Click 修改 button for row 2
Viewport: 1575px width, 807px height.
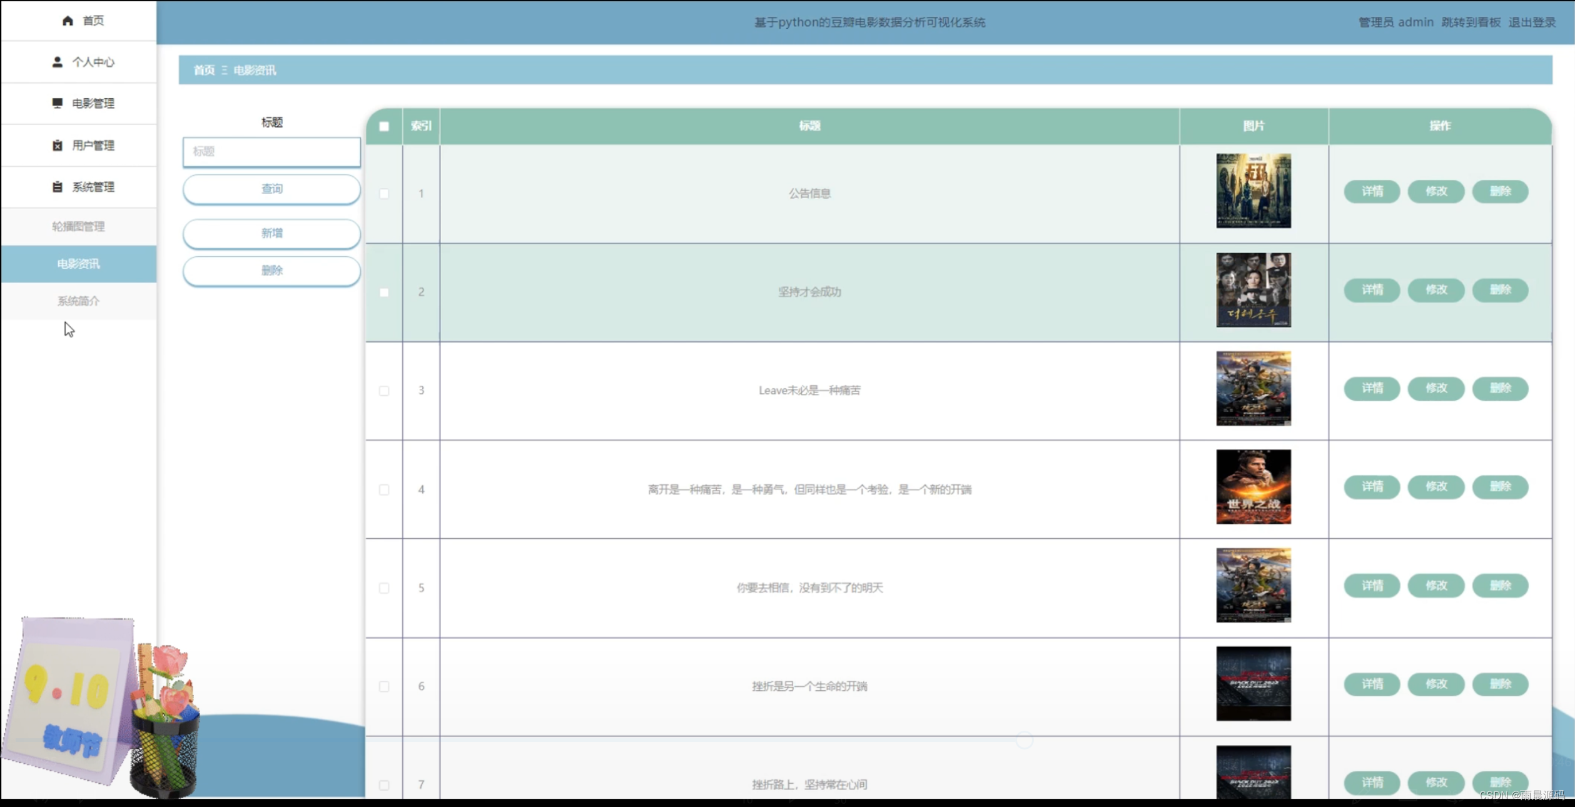tap(1436, 289)
